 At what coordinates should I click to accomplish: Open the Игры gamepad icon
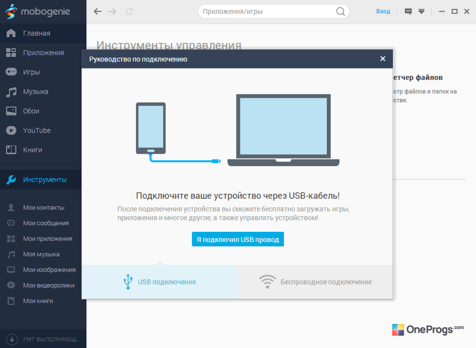pyautogui.click(x=11, y=72)
